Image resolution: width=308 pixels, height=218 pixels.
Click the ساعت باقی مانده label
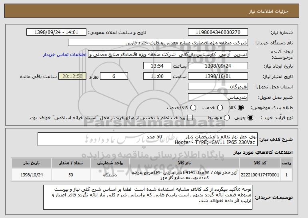click(38, 76)
